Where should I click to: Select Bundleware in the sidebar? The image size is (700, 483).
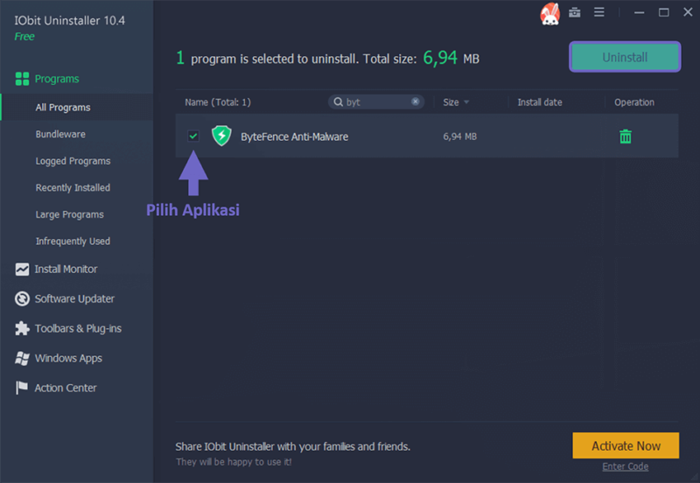60,134
